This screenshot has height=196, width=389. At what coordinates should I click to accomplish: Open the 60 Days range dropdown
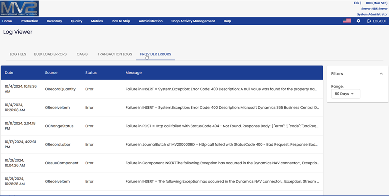click(346, 94)
